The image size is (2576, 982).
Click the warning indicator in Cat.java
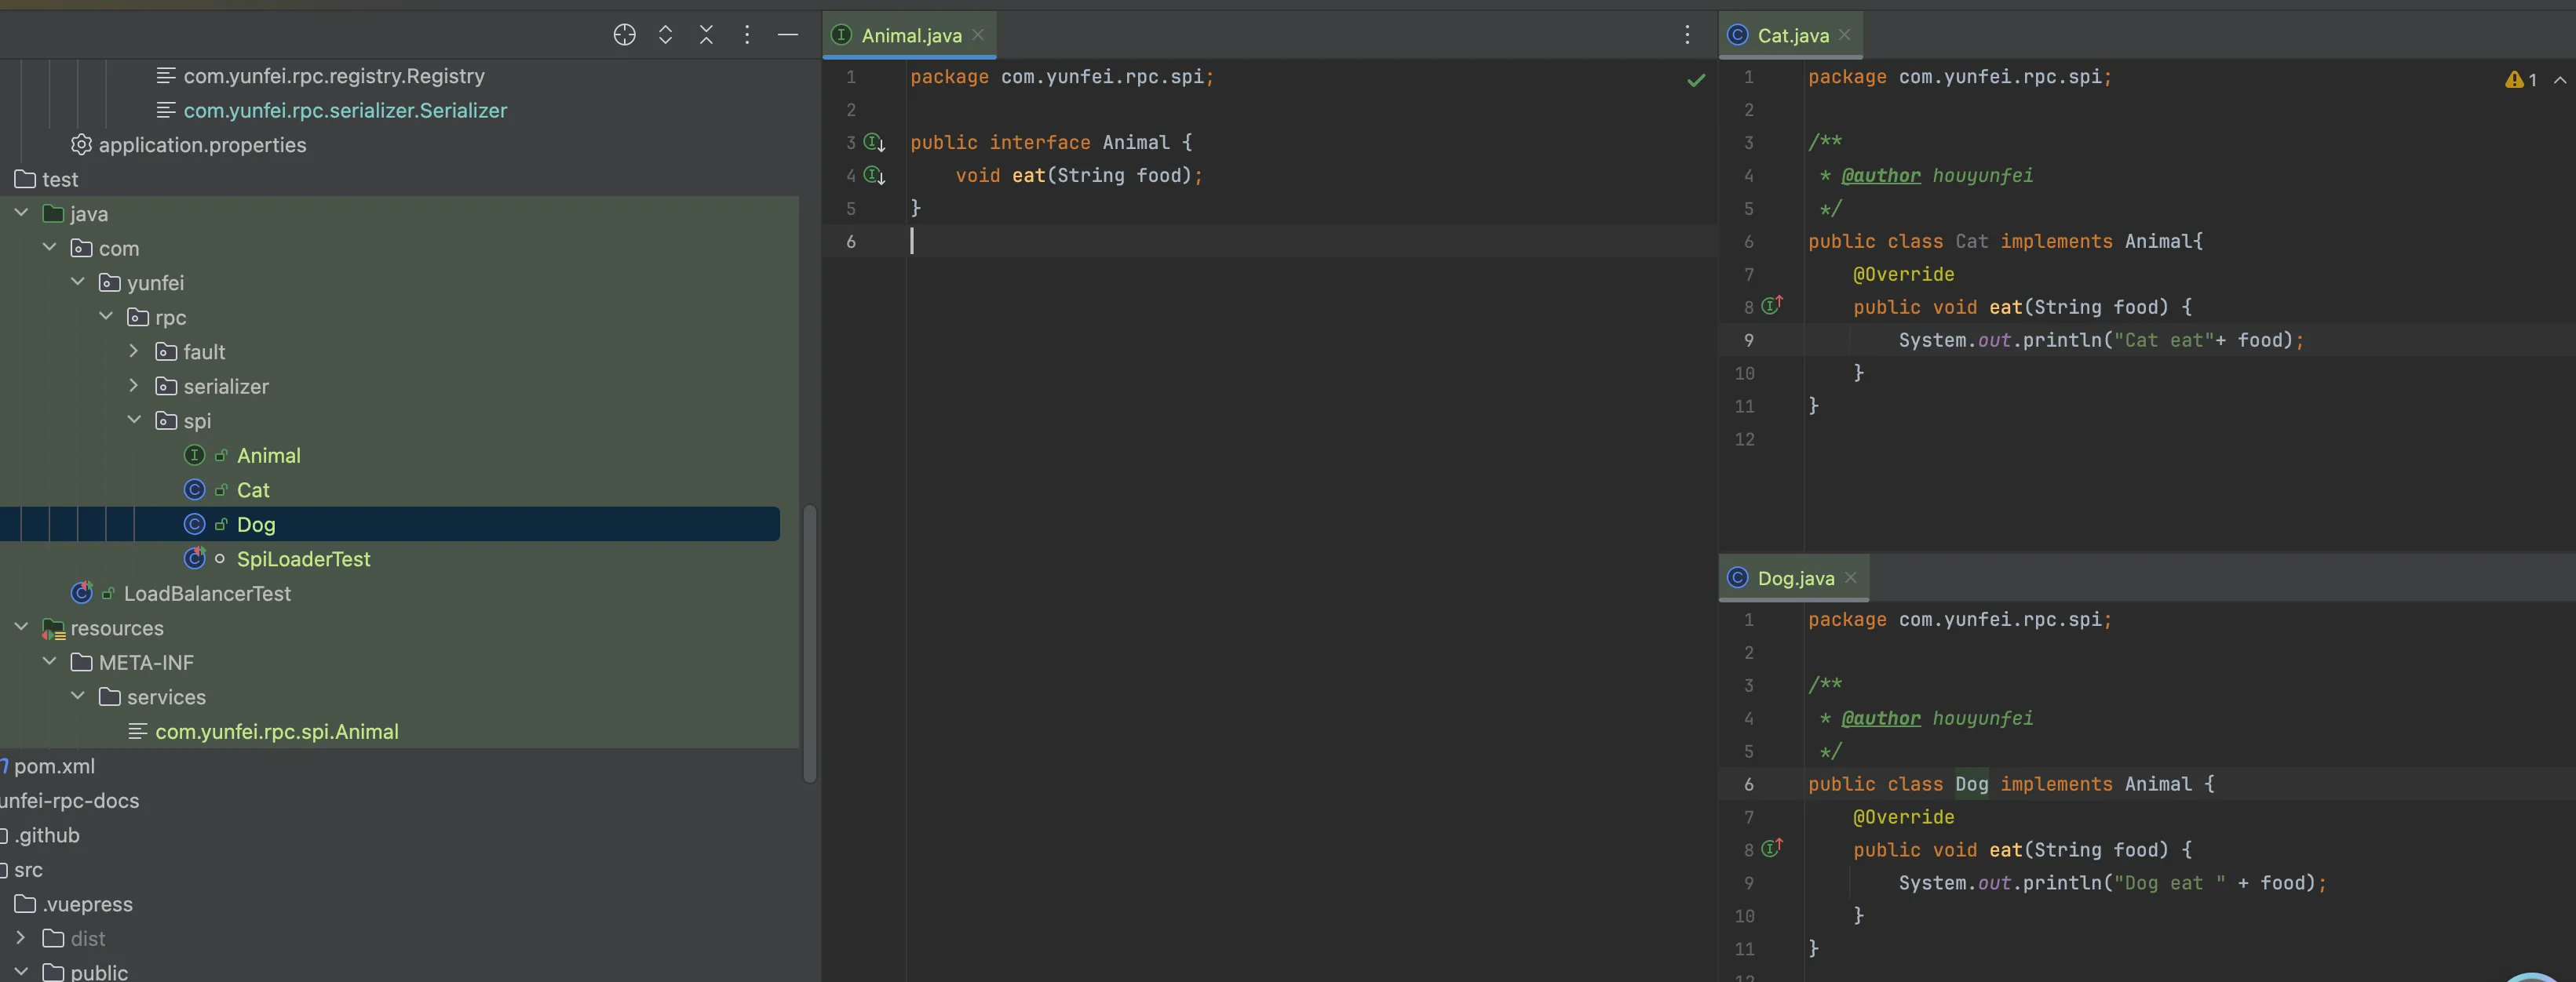(x=2520, y=80)
